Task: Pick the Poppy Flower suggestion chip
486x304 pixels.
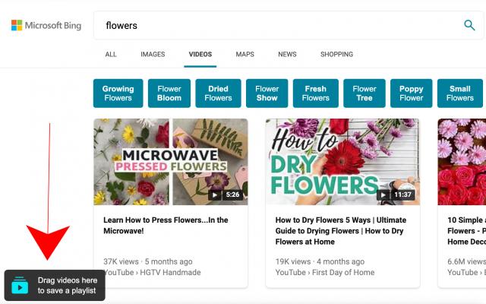Action: click(412, 93)
